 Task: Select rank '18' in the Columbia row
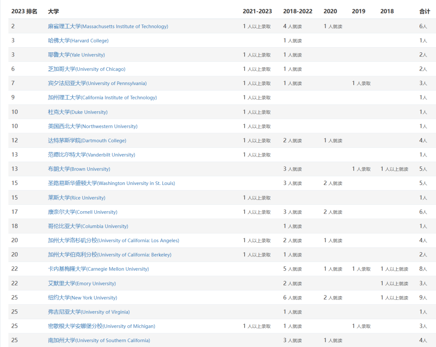[15, 226]
